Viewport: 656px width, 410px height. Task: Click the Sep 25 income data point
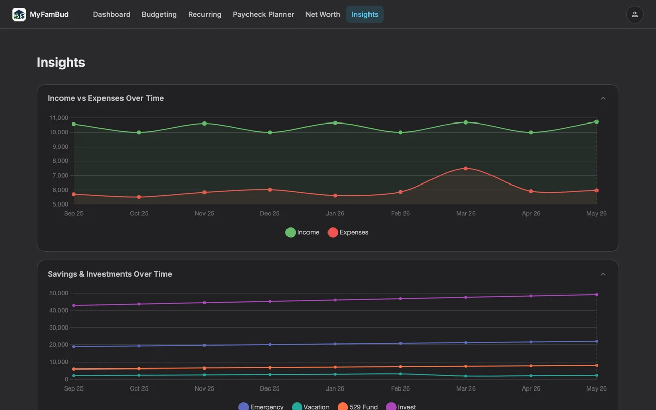point(74,124)
